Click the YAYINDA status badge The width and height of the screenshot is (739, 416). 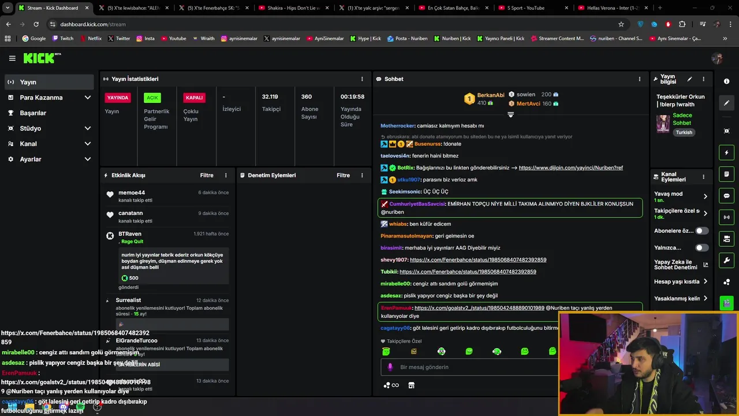118,98
